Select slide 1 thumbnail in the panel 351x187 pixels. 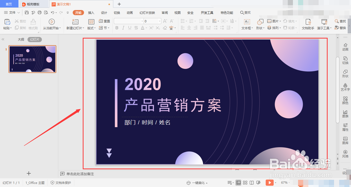(32, 59)
